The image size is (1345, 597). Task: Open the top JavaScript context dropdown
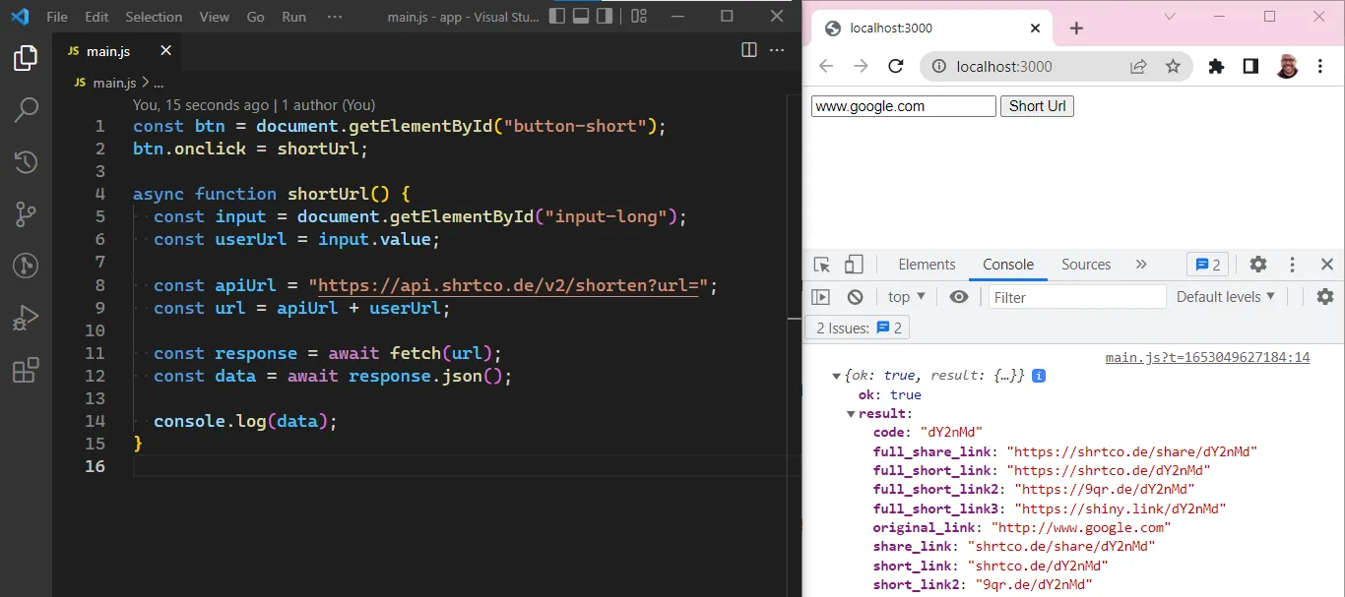click(906, 297)
